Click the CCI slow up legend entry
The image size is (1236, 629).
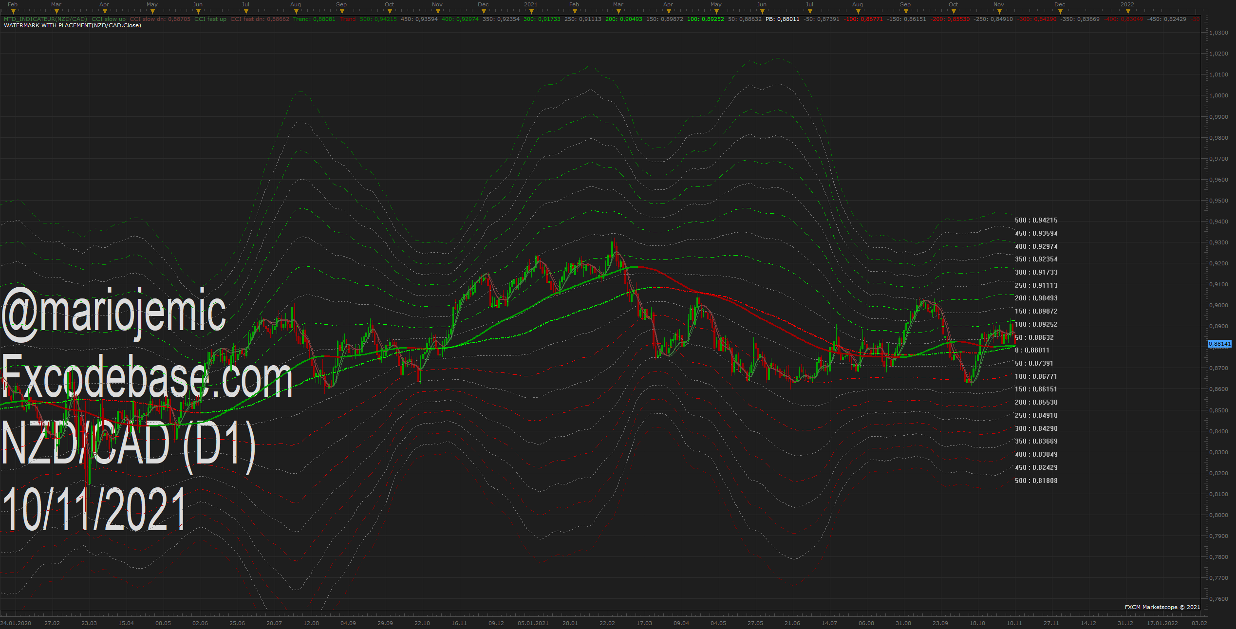[109, 19]
